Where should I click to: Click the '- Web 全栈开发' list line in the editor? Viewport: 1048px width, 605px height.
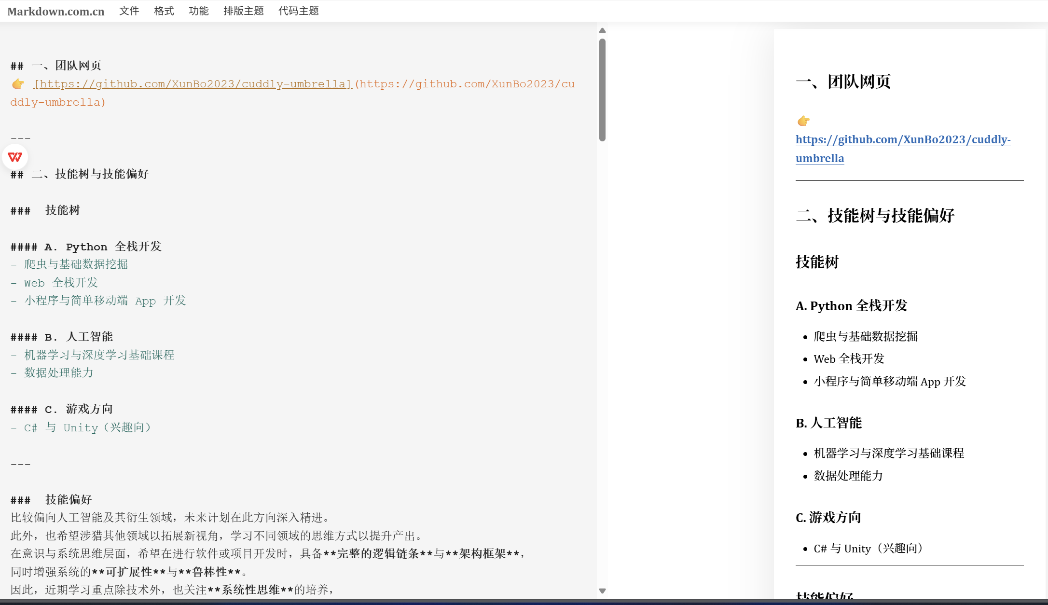[63, 283]
